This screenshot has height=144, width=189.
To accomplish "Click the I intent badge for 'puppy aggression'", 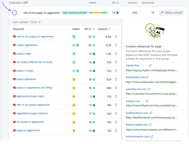I will (74, 45).
